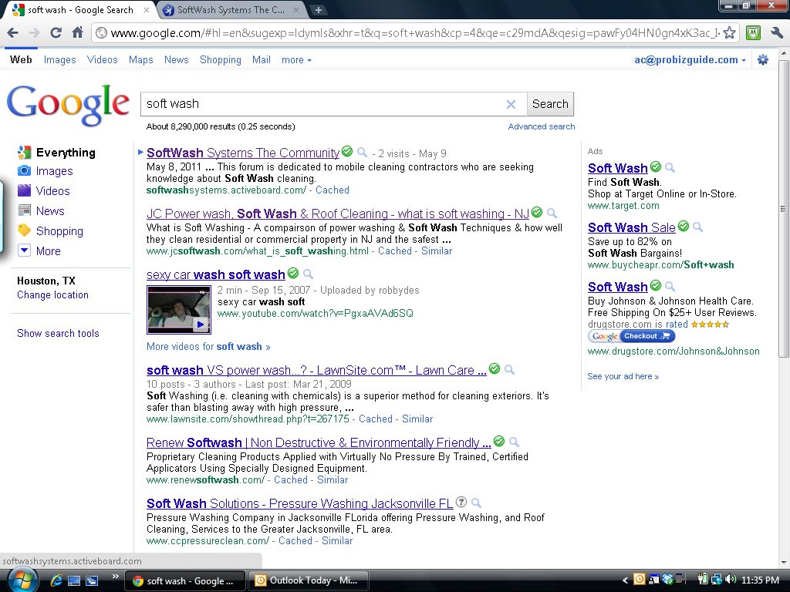Open Internet Explorer from taskbar quick launch
This screenshot has height=592, width=790.
pyautogui.click(x=56, y=580)
